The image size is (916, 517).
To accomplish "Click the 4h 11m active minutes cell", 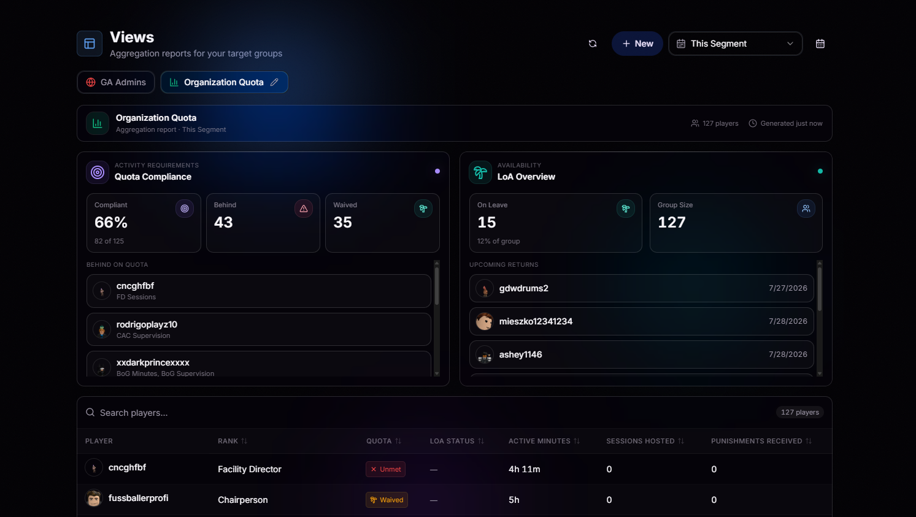I will coord(525,469).
